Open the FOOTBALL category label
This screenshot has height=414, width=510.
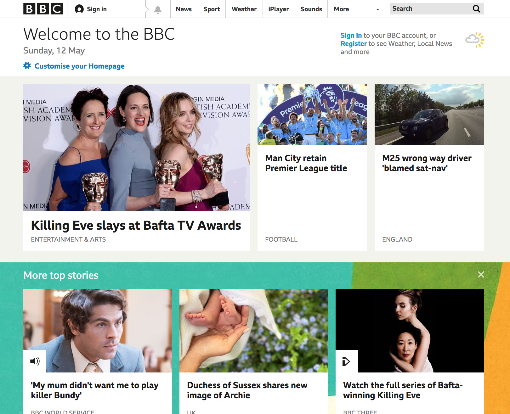click(281, 239)
